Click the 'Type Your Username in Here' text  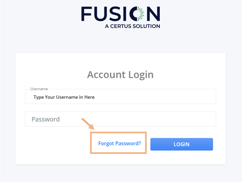(x=64, y=97)
